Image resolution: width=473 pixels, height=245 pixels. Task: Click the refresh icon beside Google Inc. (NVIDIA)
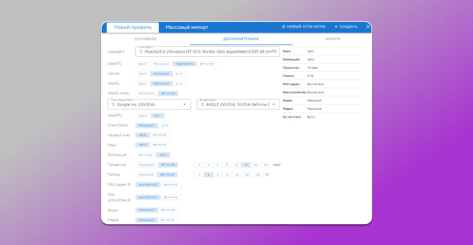(x=113, y=104)
